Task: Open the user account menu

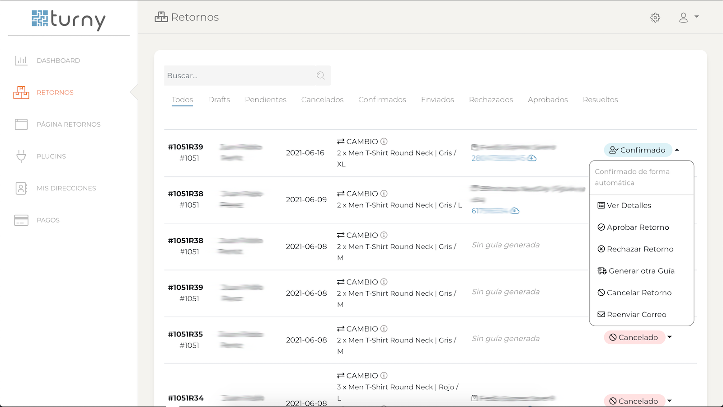Action: click(689, 18)
